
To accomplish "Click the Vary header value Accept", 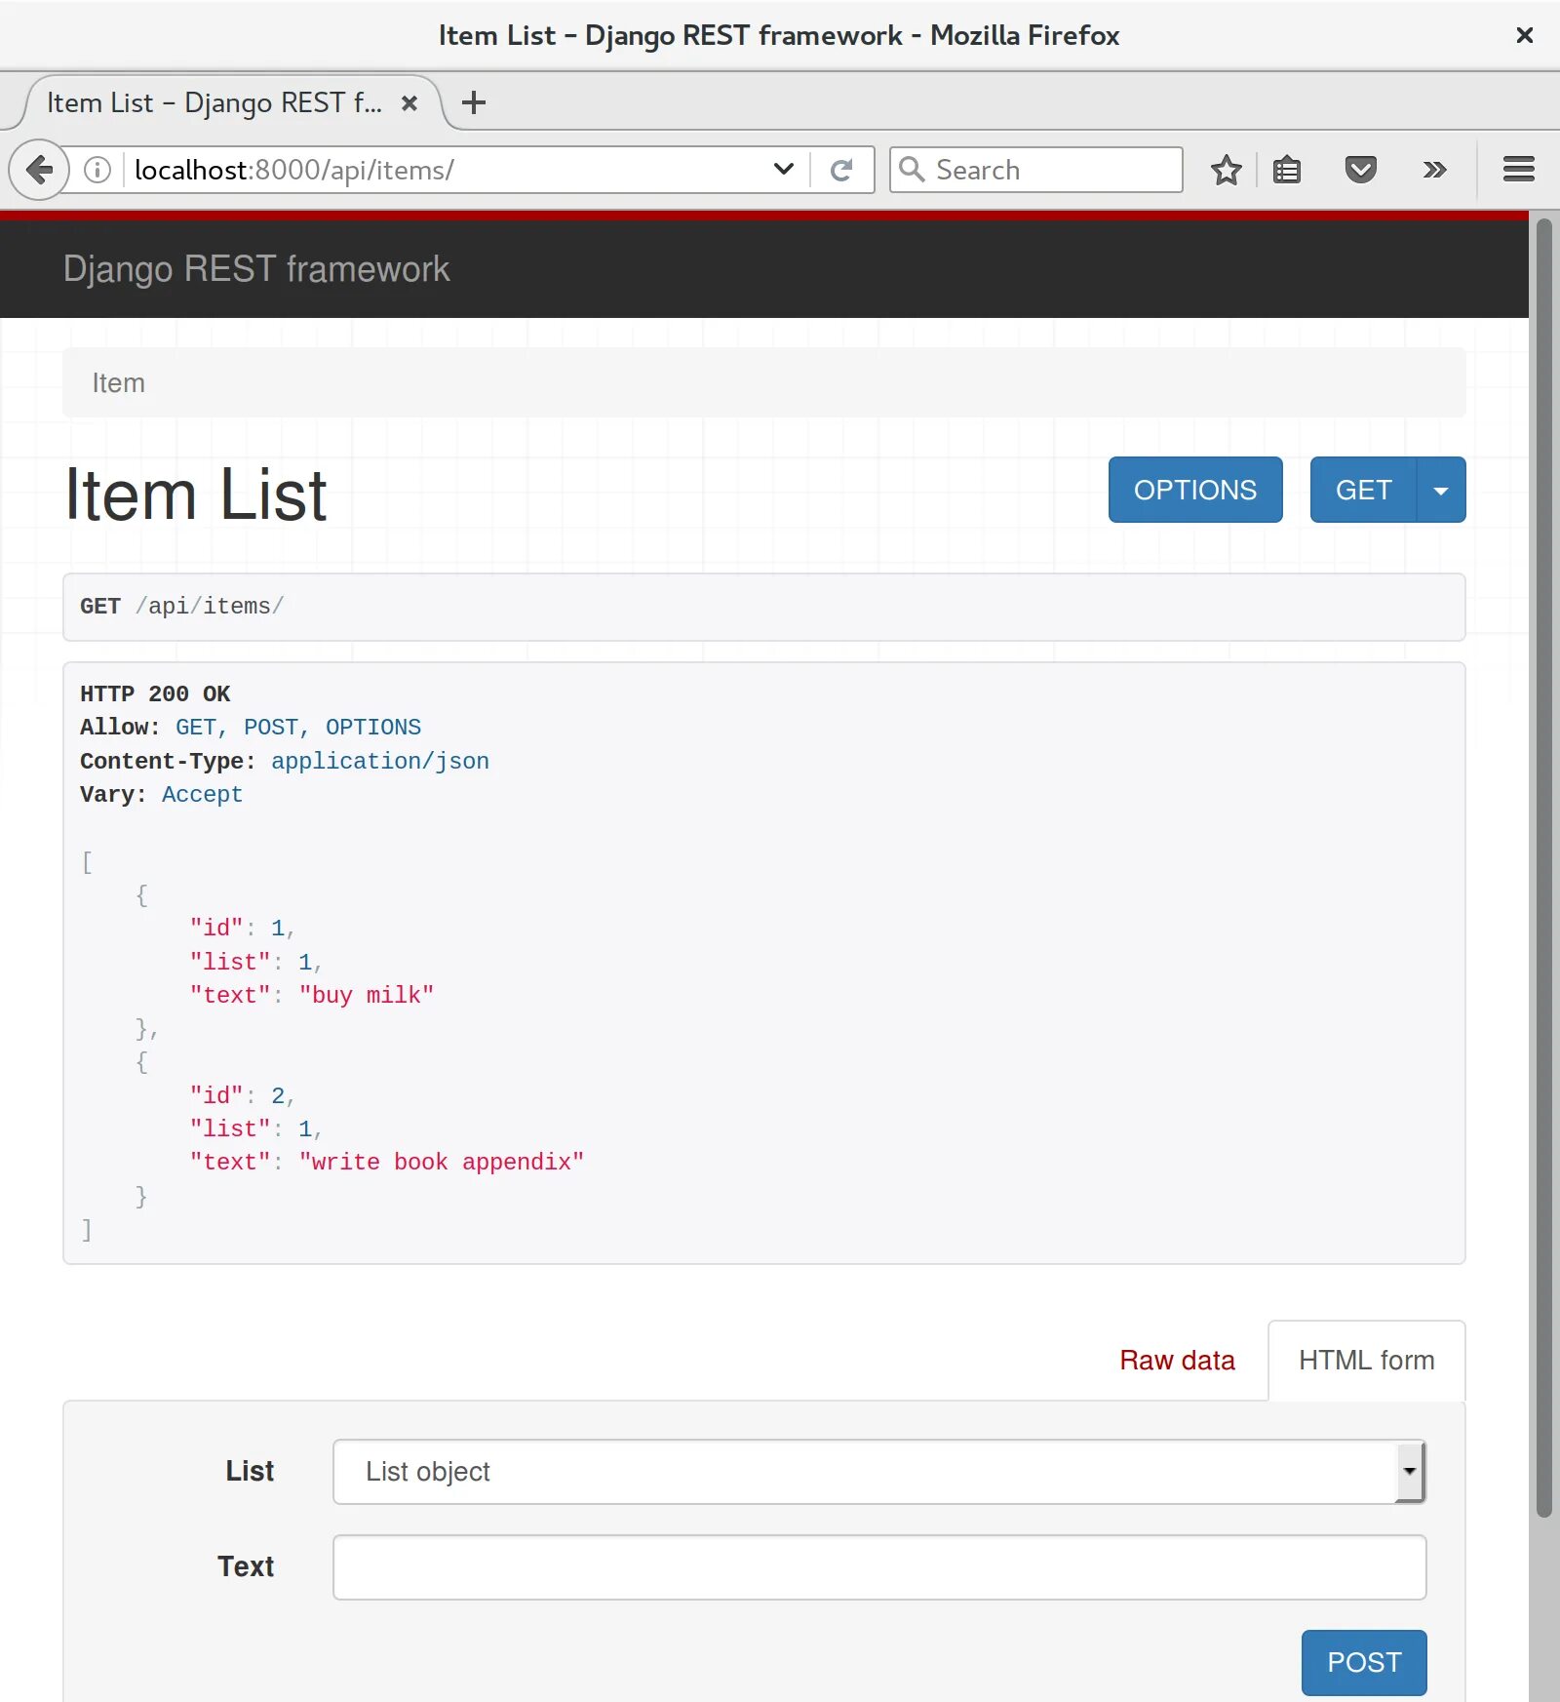I will point(202,794).
